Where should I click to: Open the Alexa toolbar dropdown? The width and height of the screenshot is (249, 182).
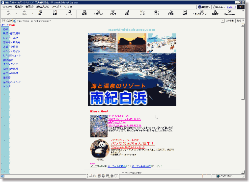pyautogui.click(x=204, y=7)
